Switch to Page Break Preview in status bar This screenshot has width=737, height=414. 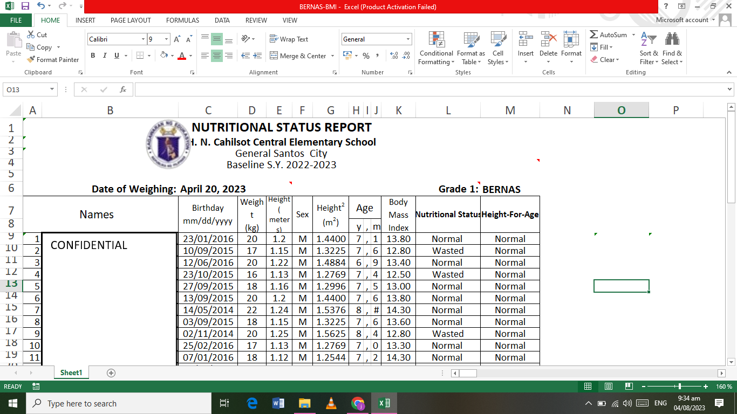click(x=629, y=387)
